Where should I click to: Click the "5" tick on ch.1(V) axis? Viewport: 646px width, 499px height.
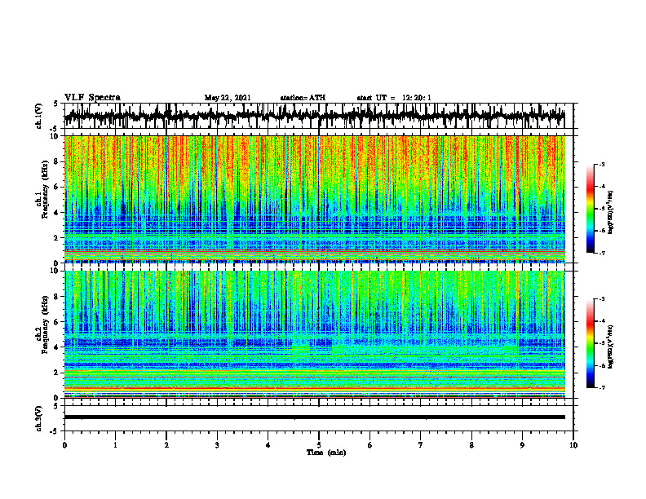point(56,104)
